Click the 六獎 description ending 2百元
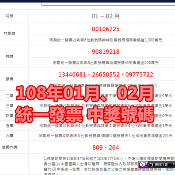Image resolution: width=175 pixels, height=175 pixels. pyautogui.click(x=105, y=136)
